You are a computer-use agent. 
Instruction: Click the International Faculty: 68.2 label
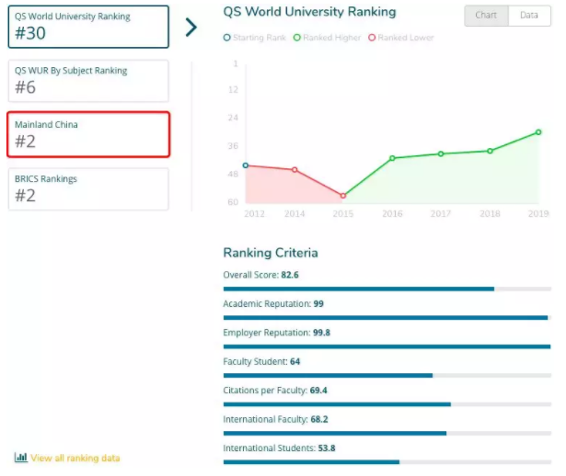(275, 419)
